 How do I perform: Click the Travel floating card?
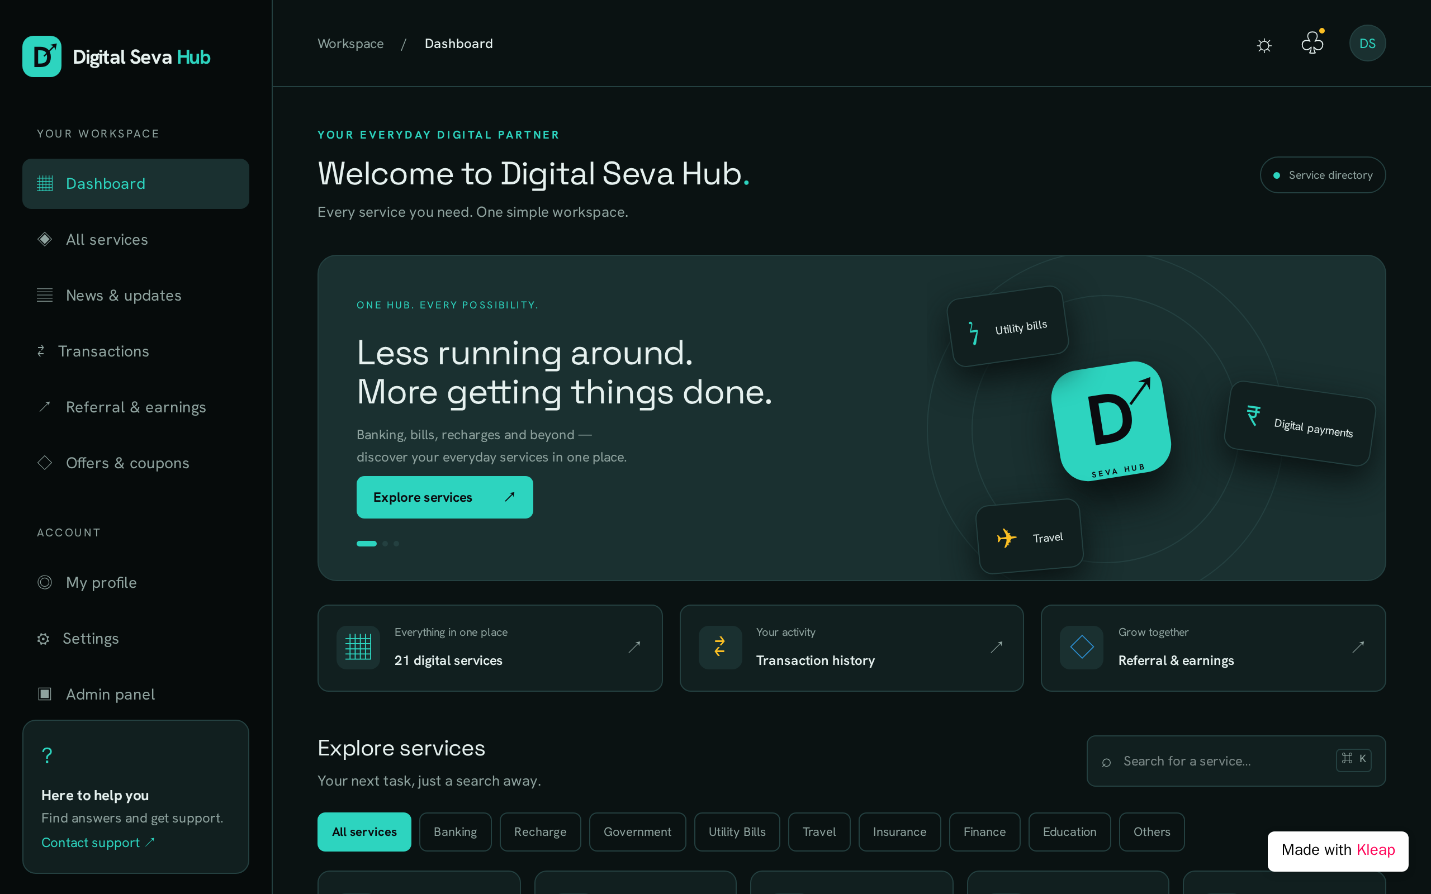1030,537
